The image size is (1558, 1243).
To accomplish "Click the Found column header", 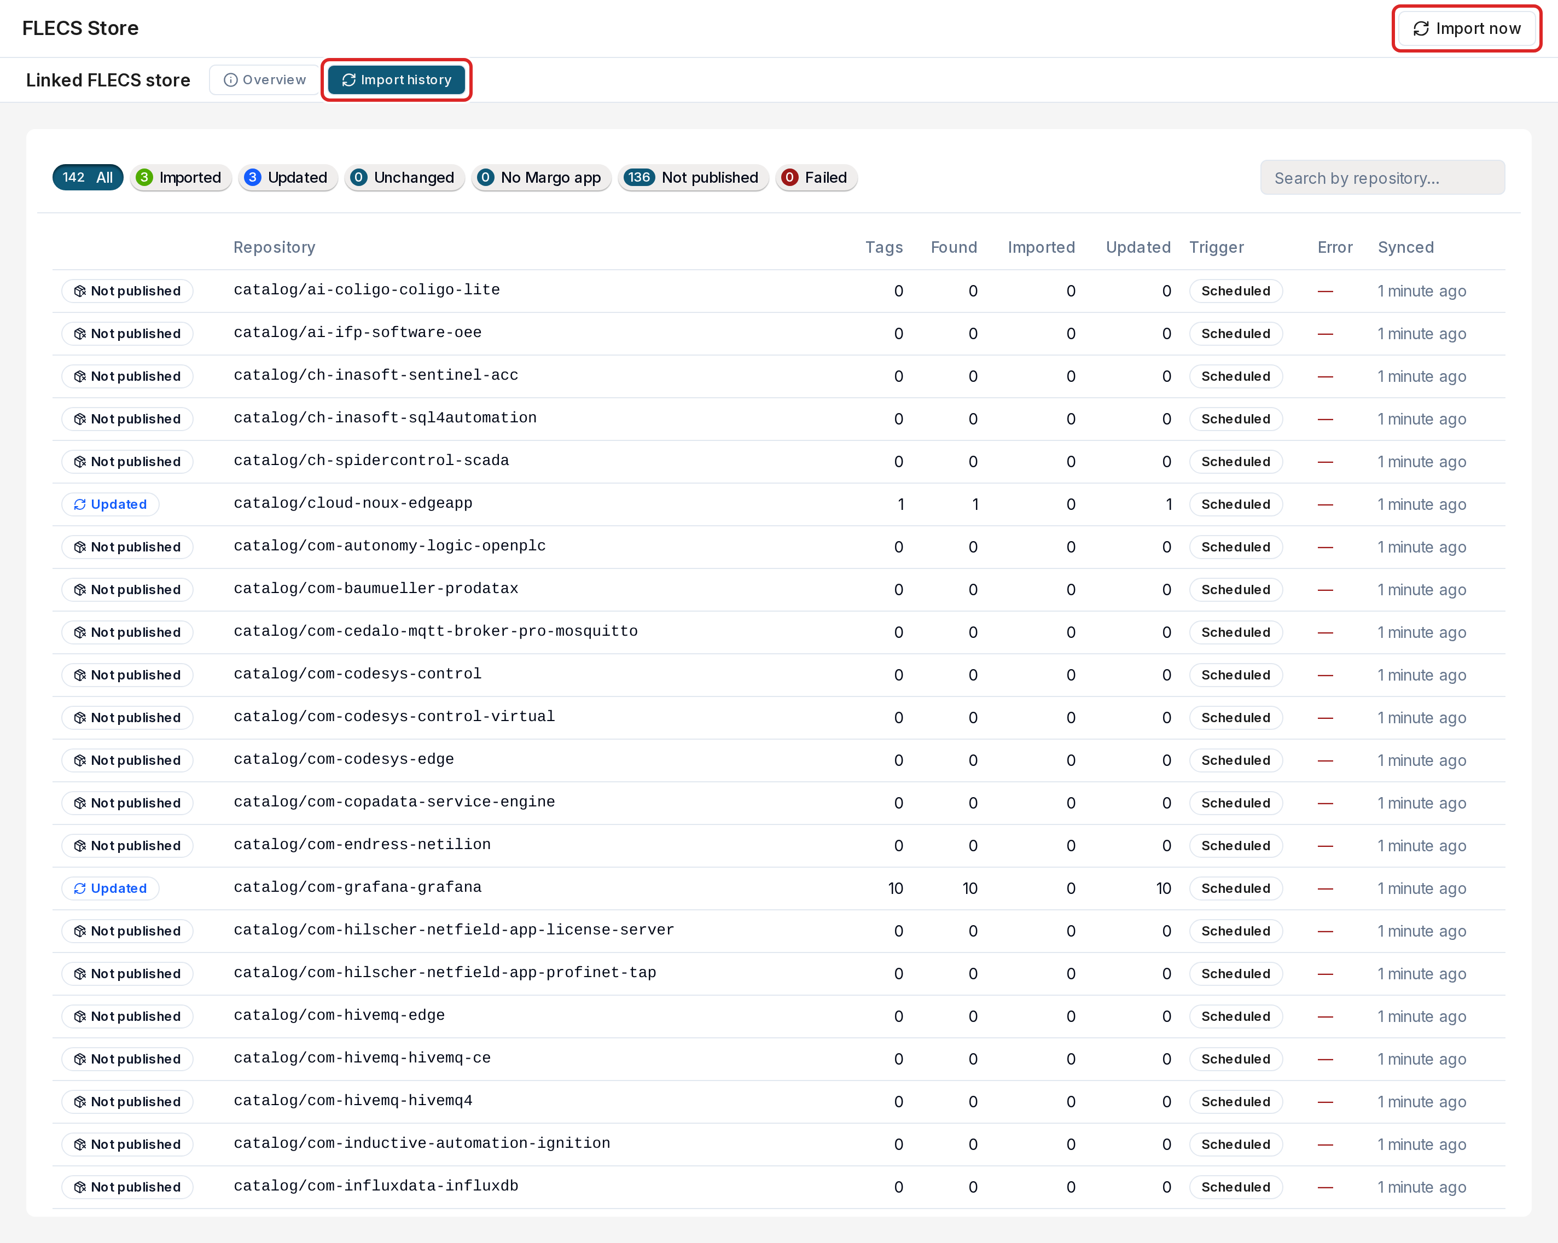I will coord(954,247).
